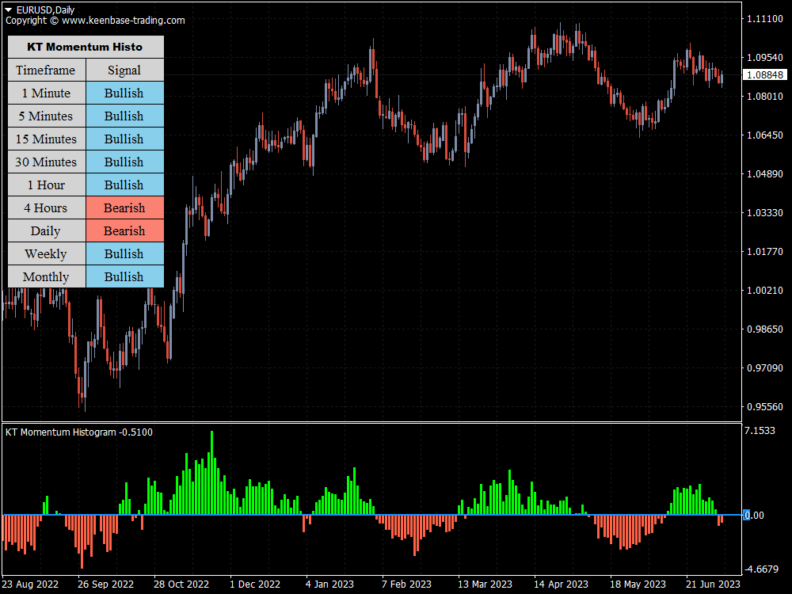Select the Weekly timeframe row label

tap(46, 253)
